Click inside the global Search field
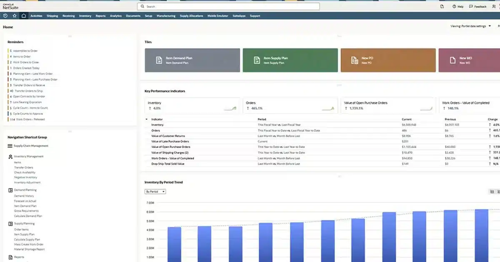 (228, 6)
